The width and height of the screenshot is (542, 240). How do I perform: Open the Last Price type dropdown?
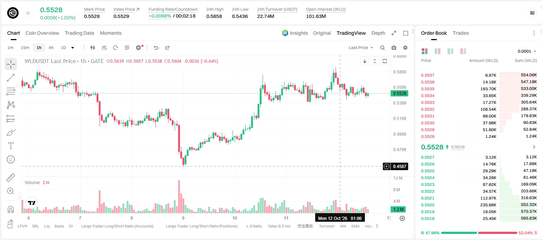point(361,48)
